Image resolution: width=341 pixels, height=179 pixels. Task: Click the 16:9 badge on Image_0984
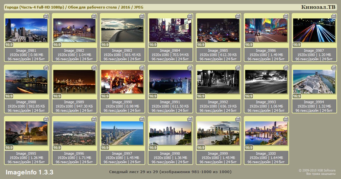[153, 45]
